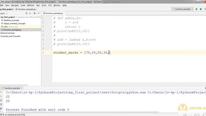Click the first '22' output line
Viewport: 206px width, 116px height.
pos(8,97)
